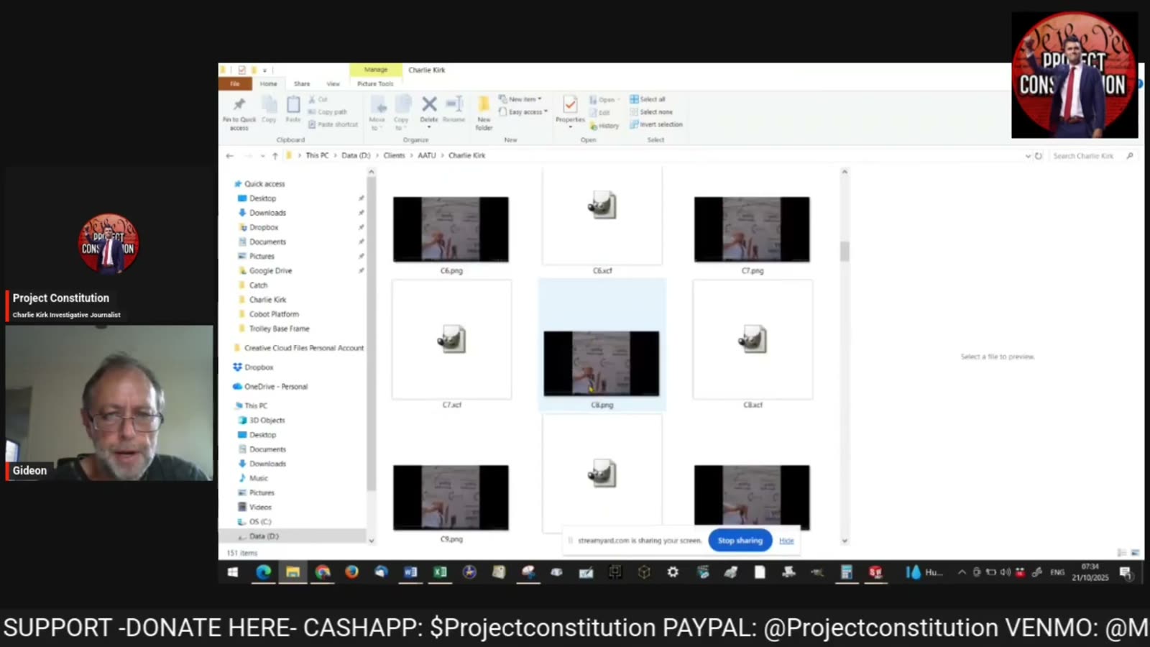Show hidden system tray icons chevron
This screenshot has width=1150, height=647.
(962, 572)
